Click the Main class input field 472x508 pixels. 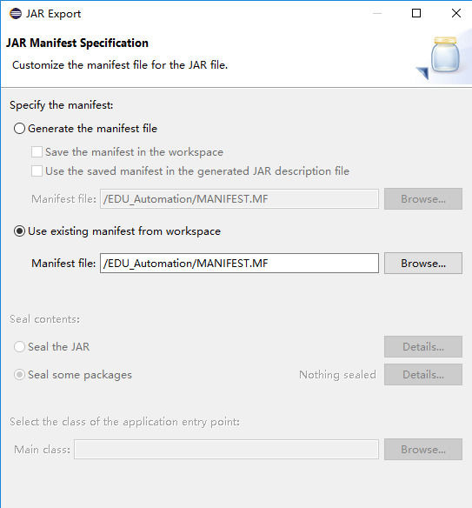pos(226,450)
